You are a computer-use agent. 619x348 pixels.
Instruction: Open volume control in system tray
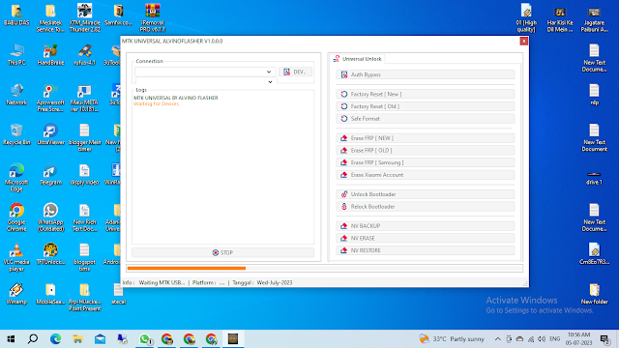click(x=542, y=339)
